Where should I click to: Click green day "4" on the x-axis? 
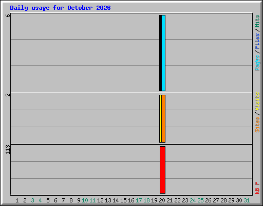40,200
